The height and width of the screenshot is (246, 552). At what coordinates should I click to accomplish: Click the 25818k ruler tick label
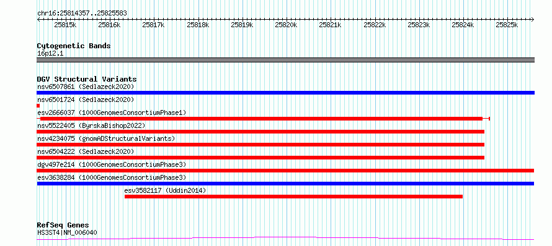point(198,25)
